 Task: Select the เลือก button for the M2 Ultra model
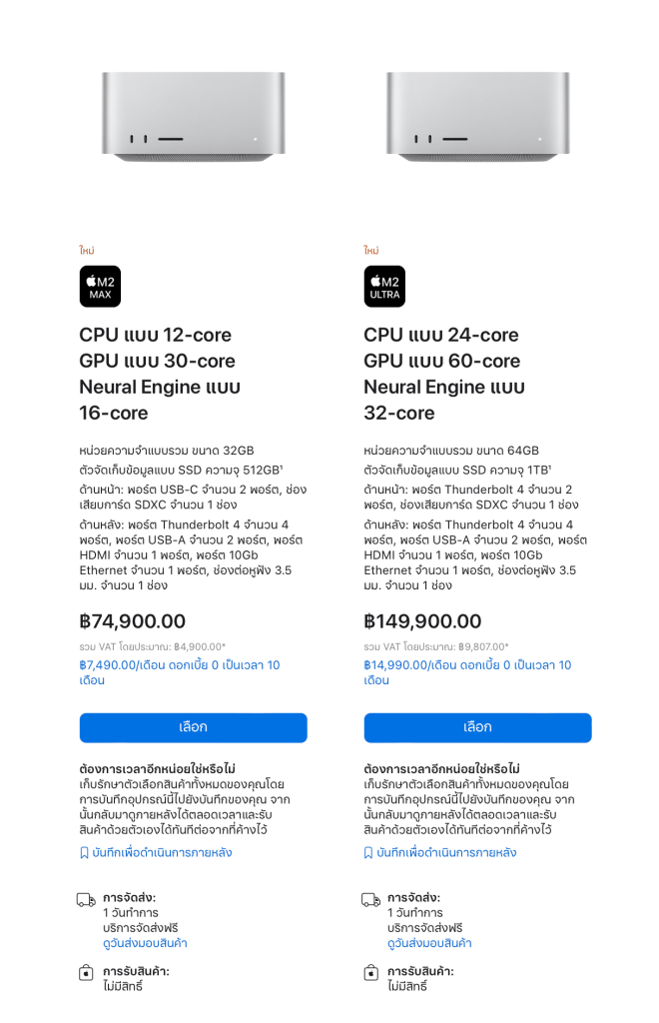[477, 727]
